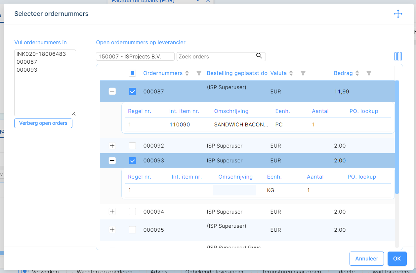Viewport: 416px width, 273px height.
Task: Click Ordernummers column header text
Action: click(x=163, y=73)
